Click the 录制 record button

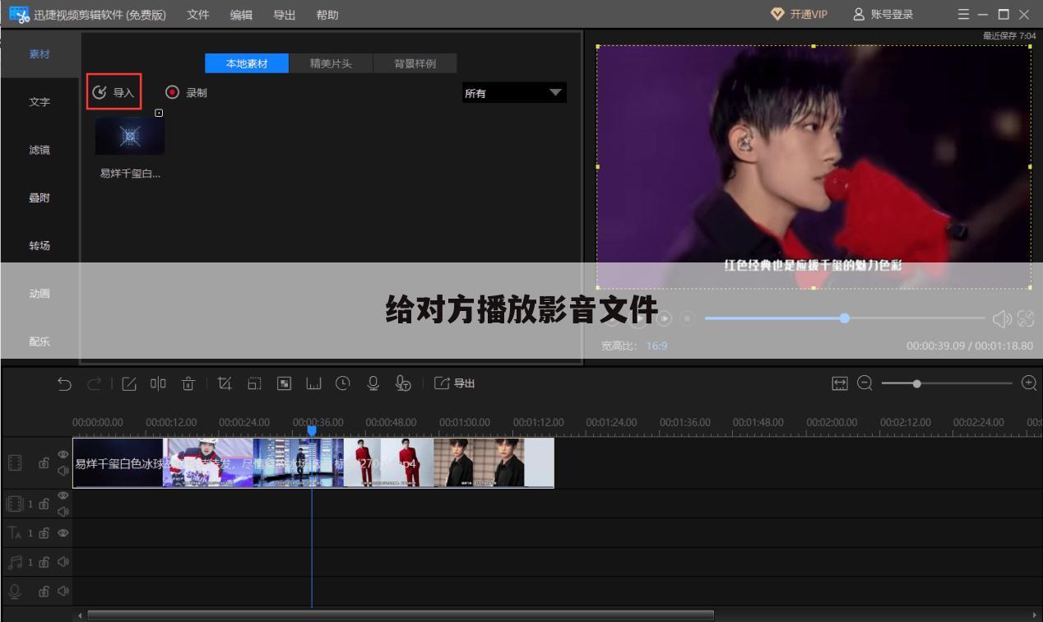[186, 93]
